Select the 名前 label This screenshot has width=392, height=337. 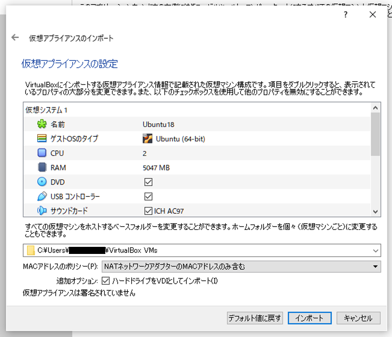point(58,125)
